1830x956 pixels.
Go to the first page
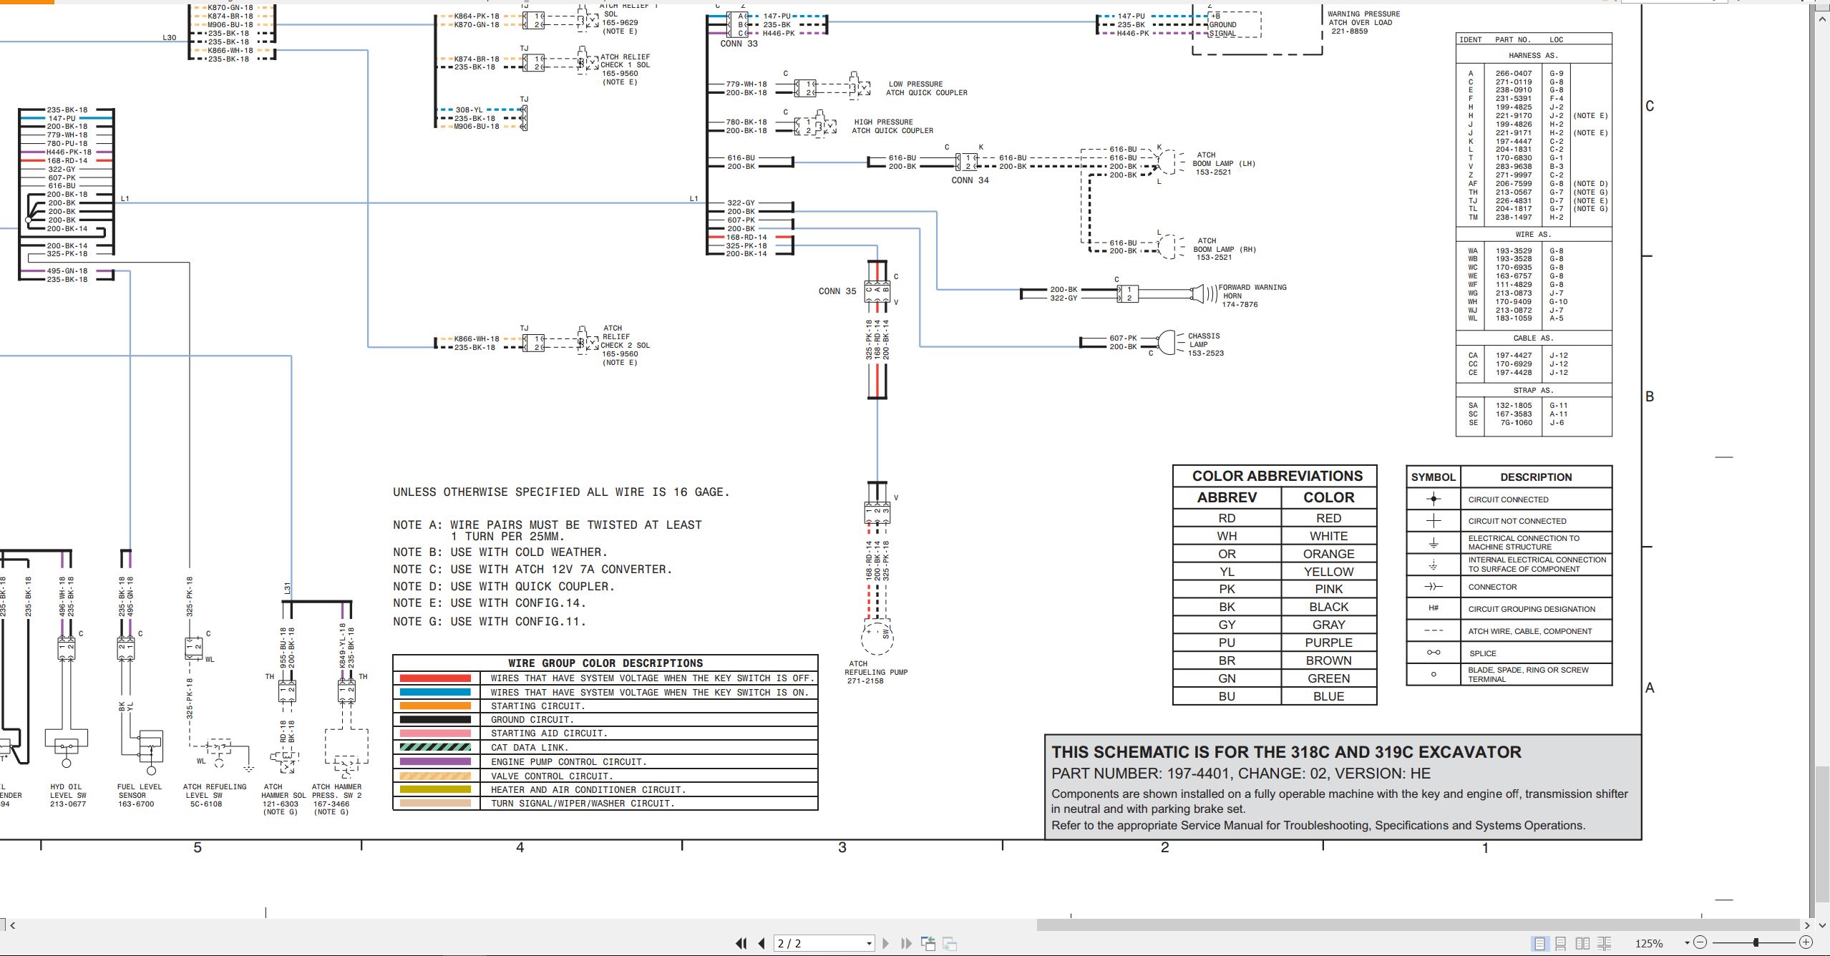pos(741,943)
